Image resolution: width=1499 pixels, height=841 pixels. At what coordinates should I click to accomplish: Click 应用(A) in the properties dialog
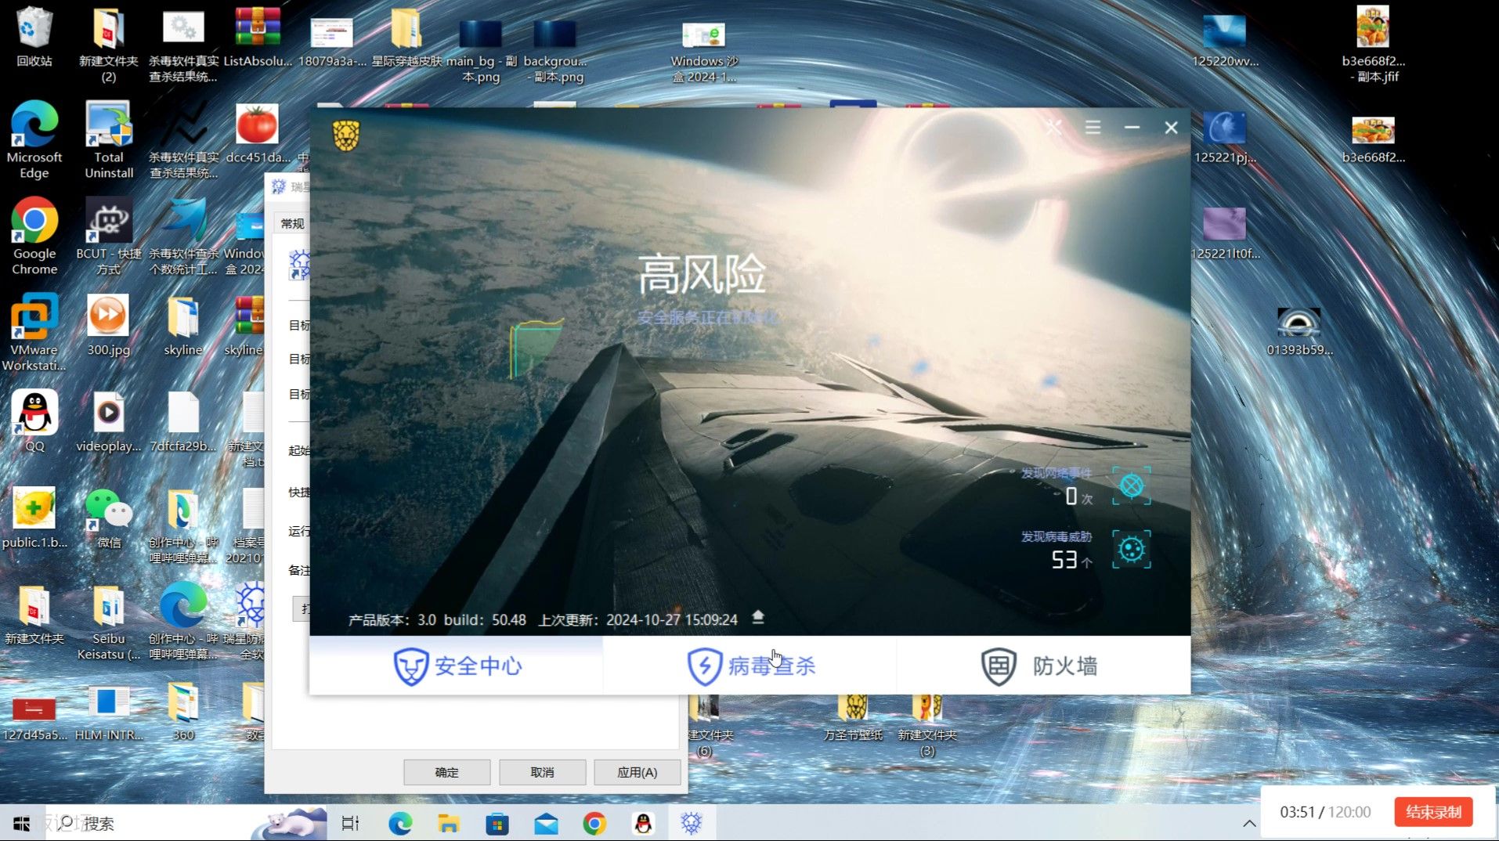tap(638, 772)
